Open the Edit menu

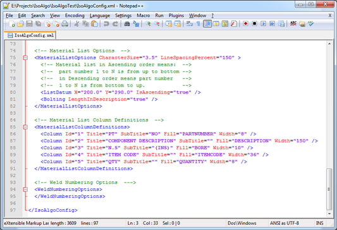click(22, 15)
